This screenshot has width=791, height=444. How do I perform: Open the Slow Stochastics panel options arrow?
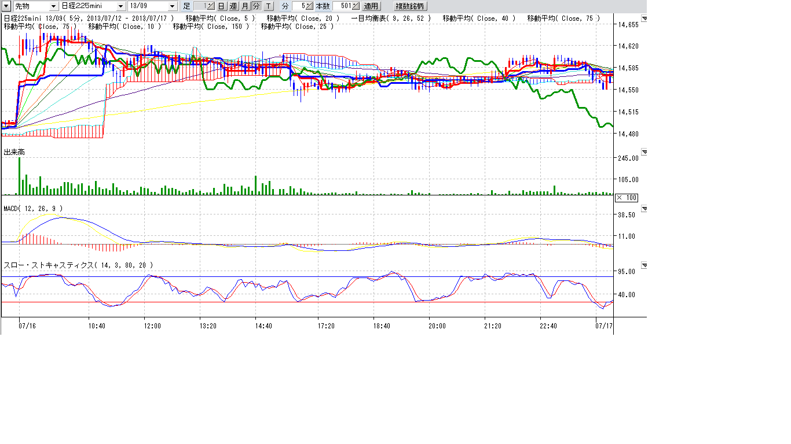pyautogui.click(x=644, y=265)
